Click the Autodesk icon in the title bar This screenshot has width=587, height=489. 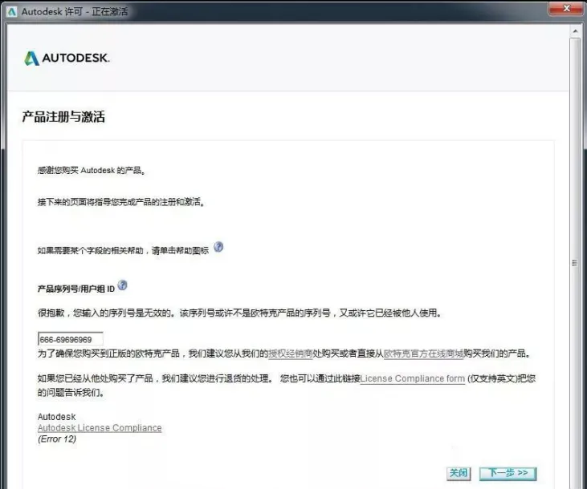(x=12, y=11)
